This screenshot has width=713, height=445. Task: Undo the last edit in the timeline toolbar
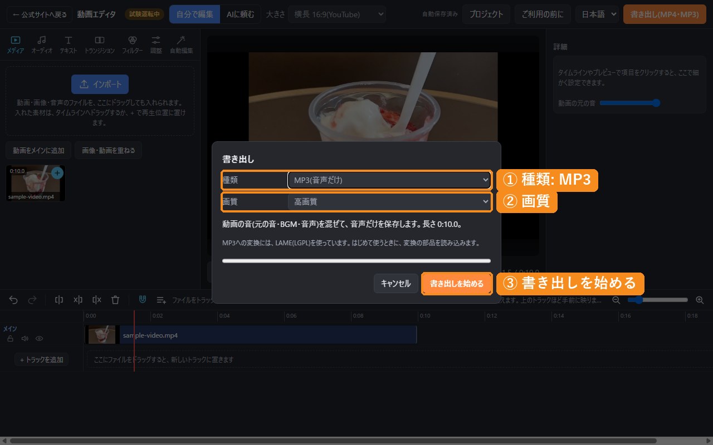[14, 300]
